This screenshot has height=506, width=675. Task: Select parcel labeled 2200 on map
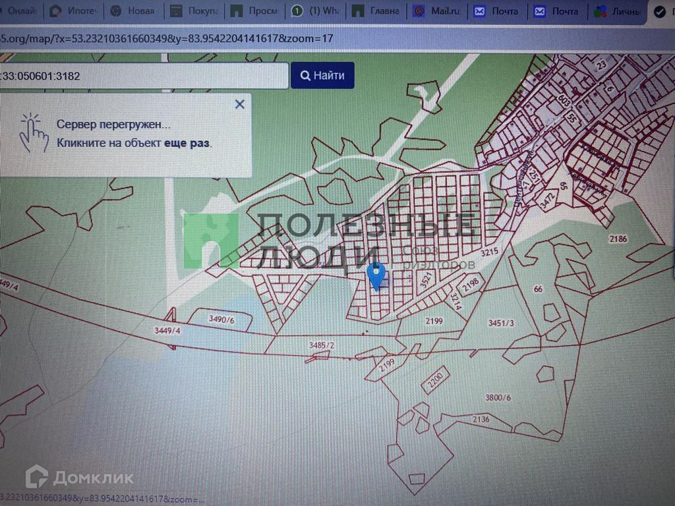click(x=435, y=379)
